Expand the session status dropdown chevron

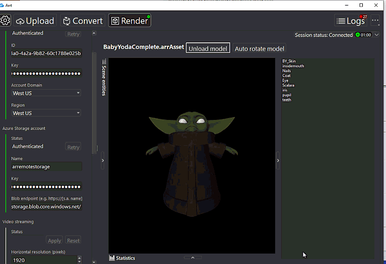[x=377, y=35]
